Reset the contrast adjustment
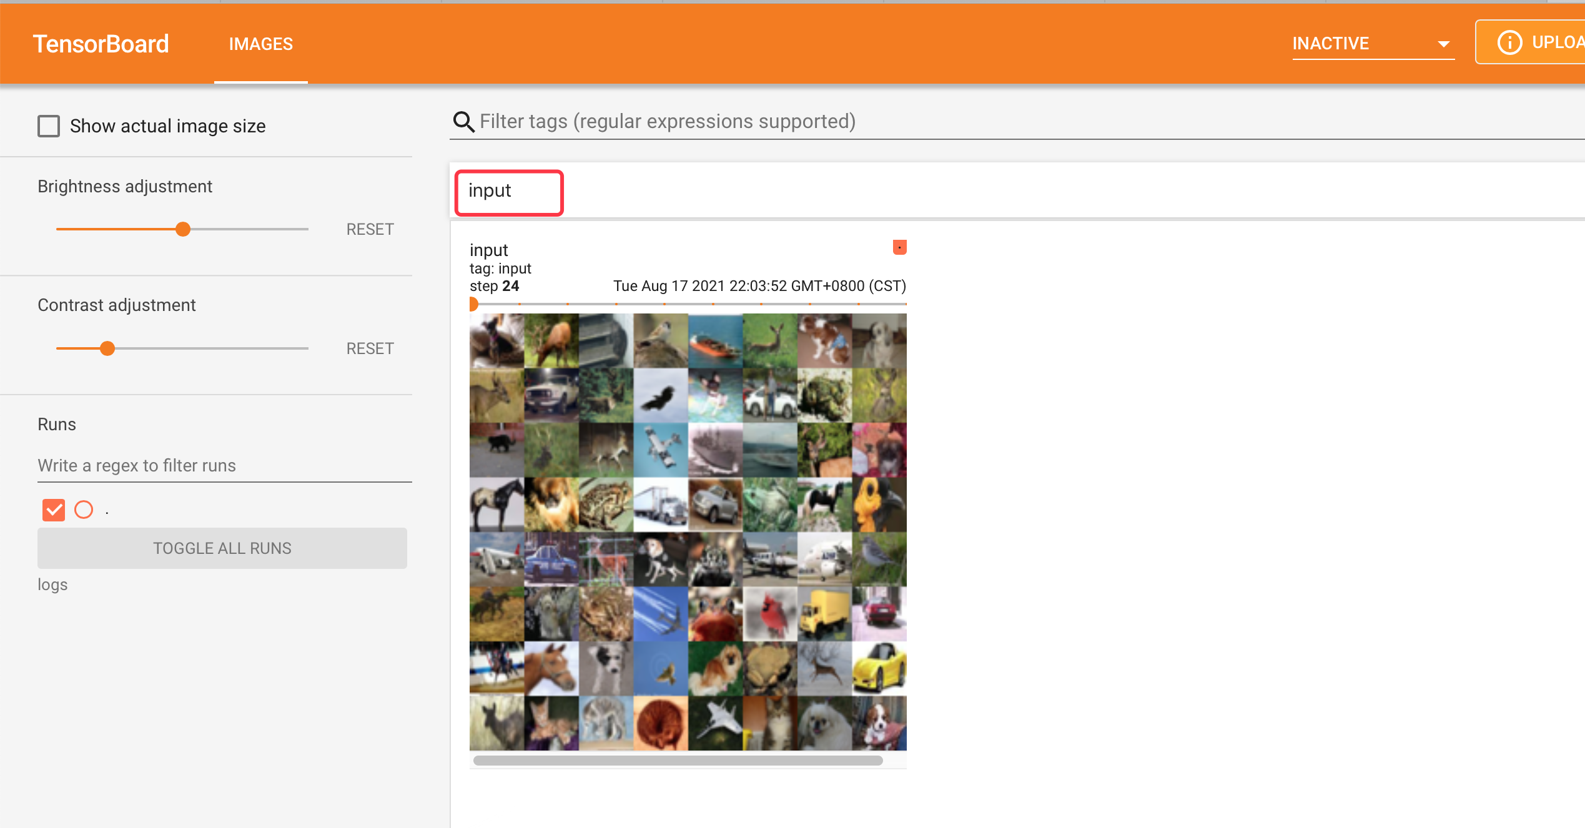 pos(370,348)
